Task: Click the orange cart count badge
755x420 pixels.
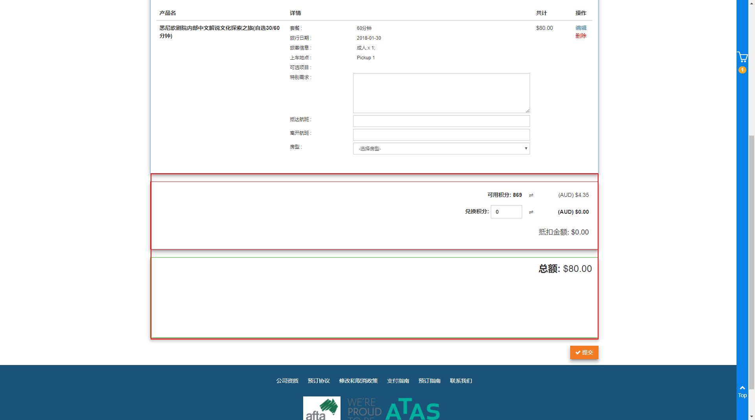Action: coord(742,70)
